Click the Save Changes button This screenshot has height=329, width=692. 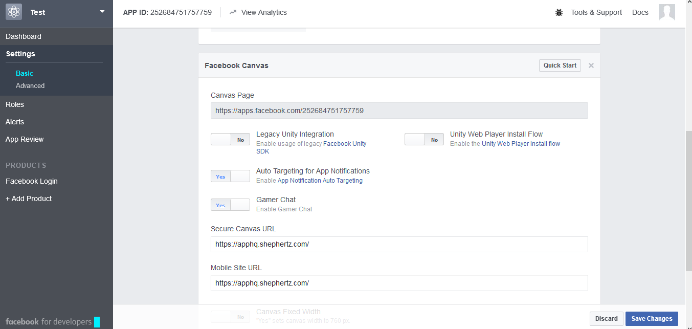click(x=652, y=319)
